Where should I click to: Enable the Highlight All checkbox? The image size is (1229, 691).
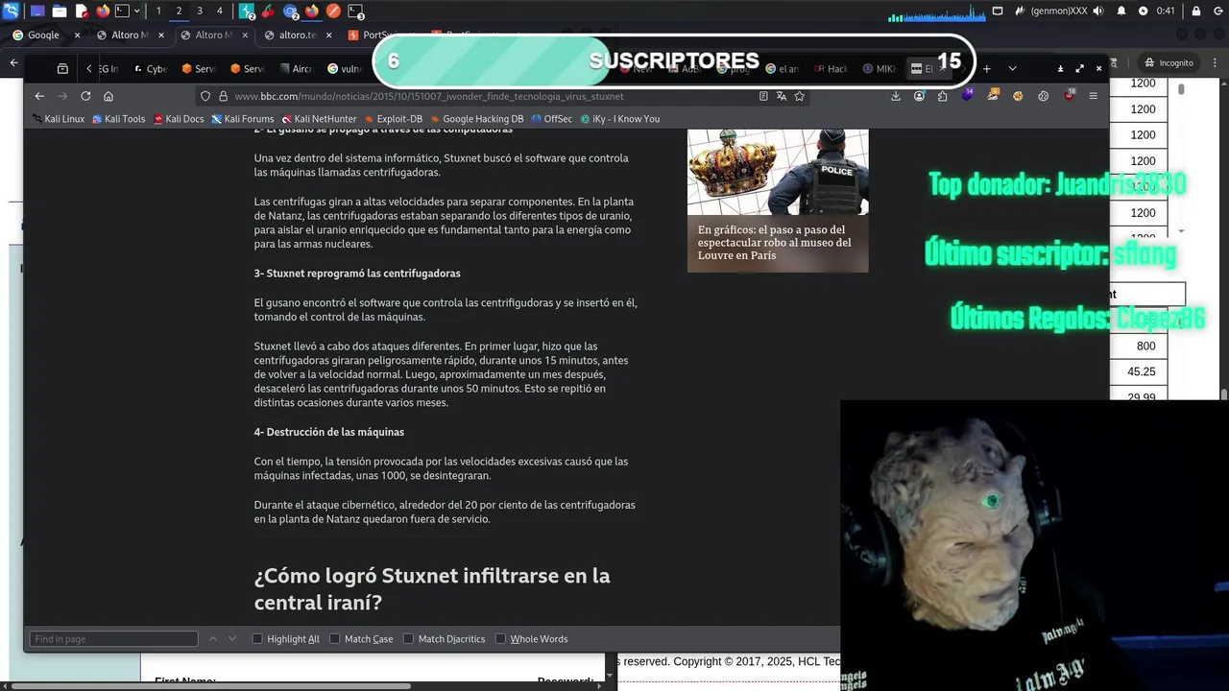pyautogui.click(x=257, y=639)
